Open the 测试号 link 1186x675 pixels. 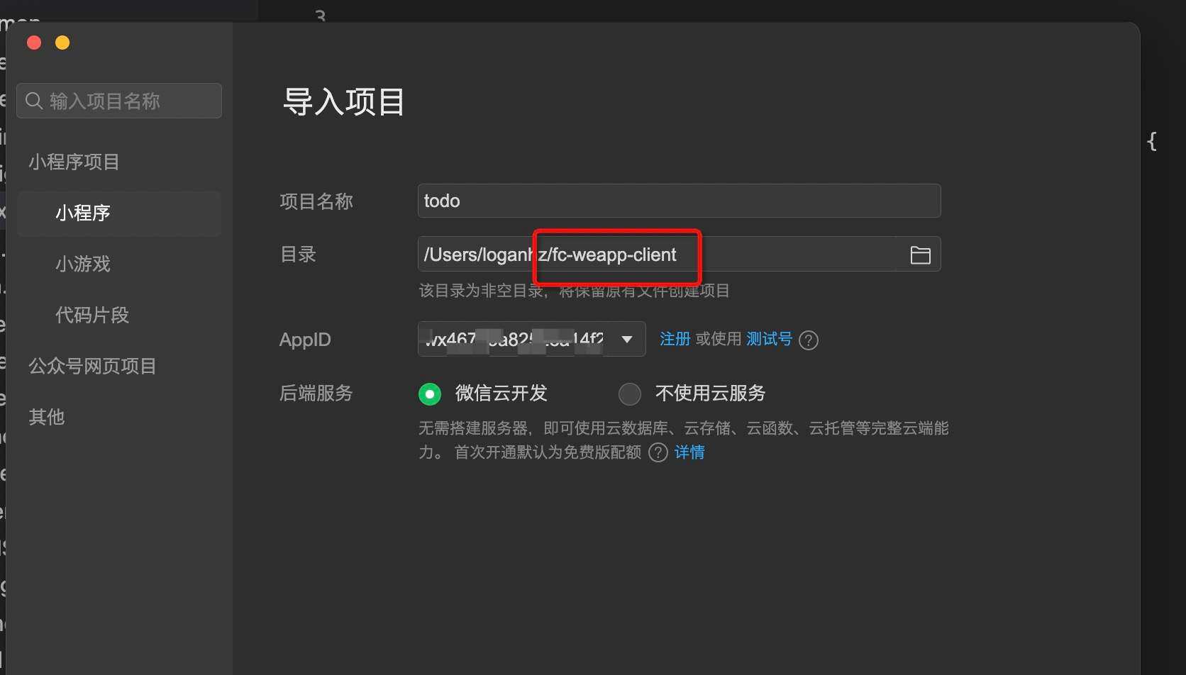[x=768, y=339]
